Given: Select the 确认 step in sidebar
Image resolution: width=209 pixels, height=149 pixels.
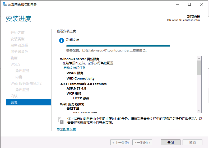Looking at the screenshot, I should 14,96.
